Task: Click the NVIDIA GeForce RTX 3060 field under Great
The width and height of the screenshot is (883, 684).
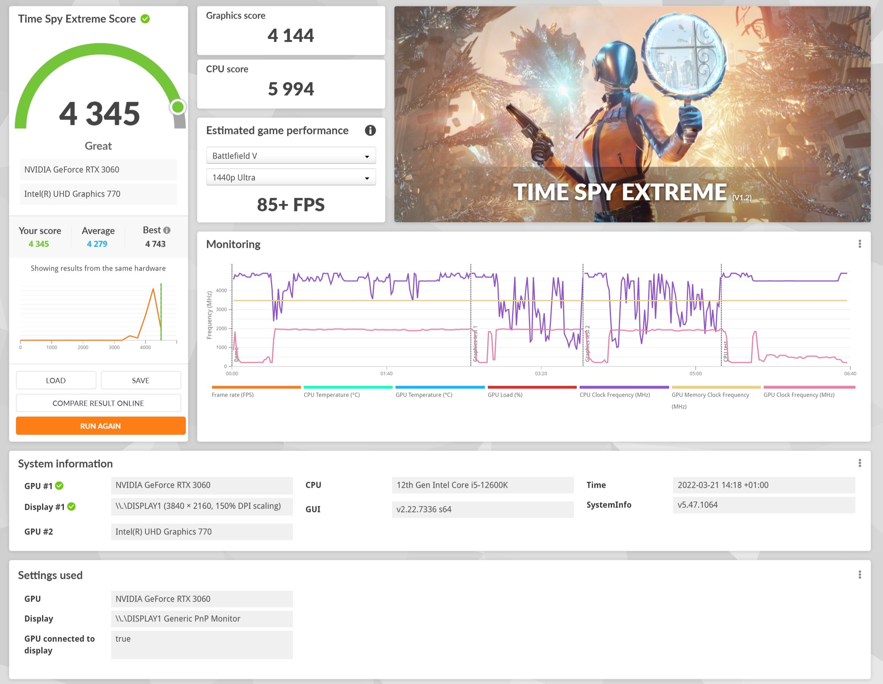Action: [98, 170]
